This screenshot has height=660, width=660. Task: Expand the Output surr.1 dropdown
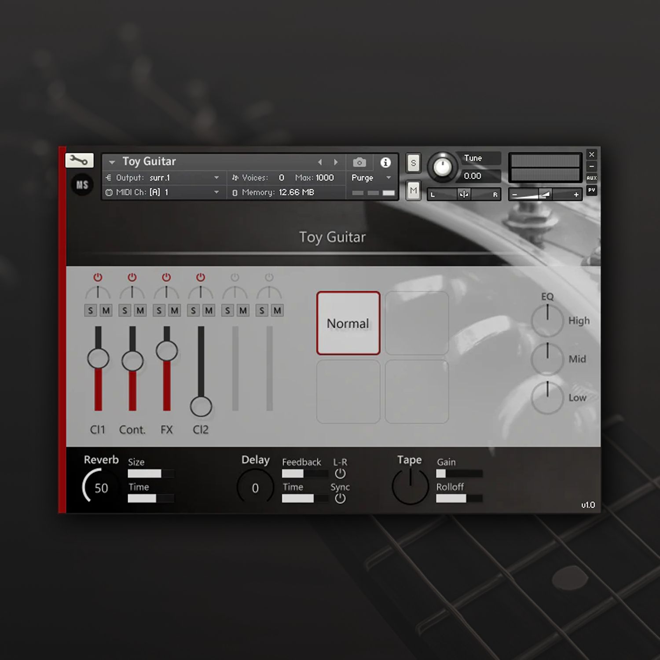point(216,178)
